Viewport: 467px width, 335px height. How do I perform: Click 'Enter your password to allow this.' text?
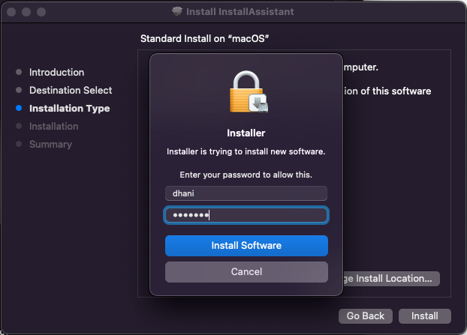[246, 175]
